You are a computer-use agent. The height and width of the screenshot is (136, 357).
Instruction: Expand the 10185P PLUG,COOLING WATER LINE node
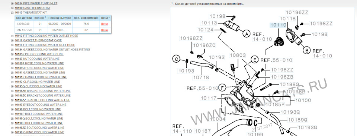[x=12, y=54]
